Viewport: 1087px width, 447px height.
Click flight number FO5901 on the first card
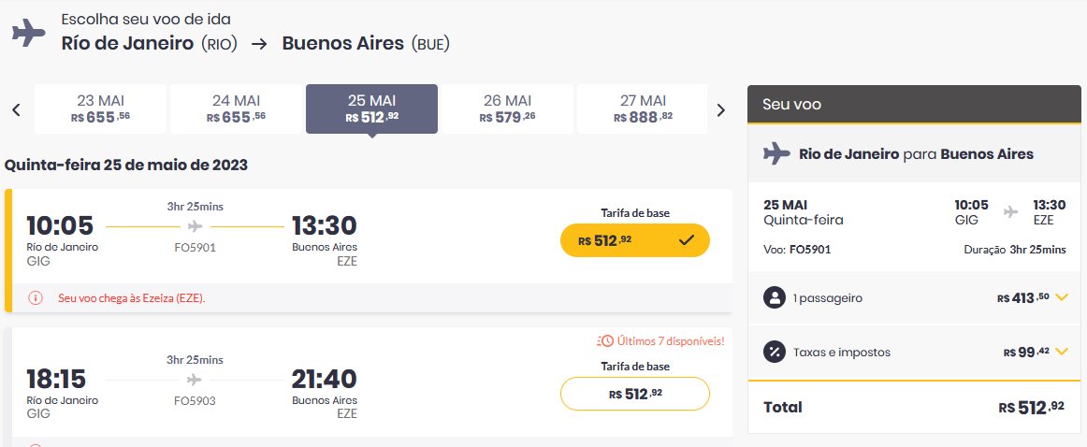195,247
